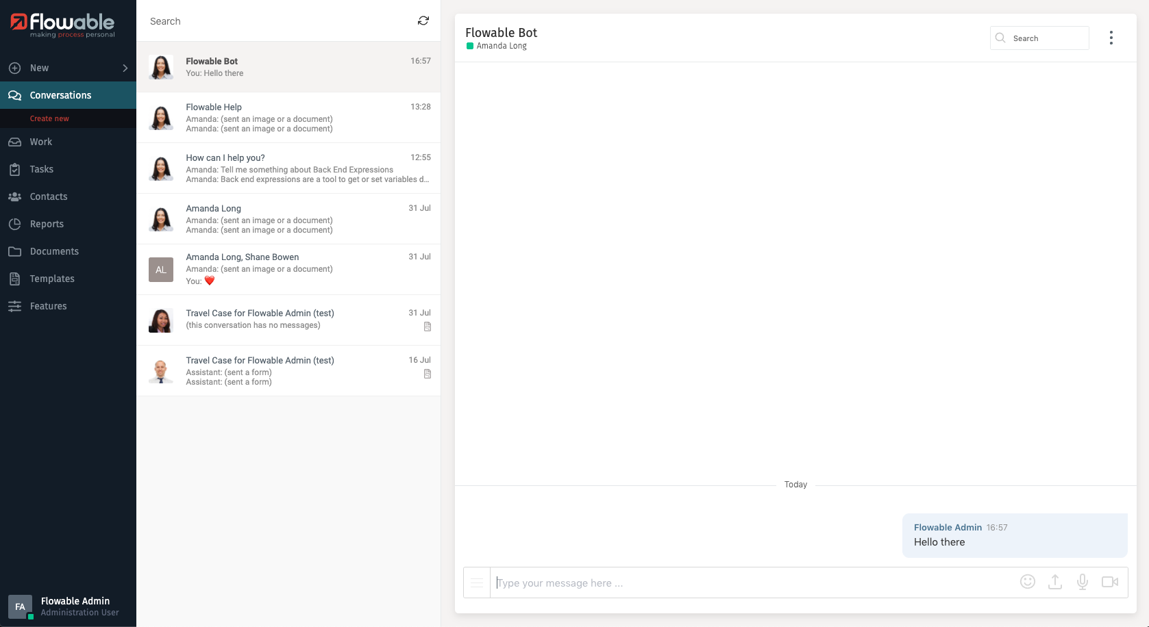Focus the message input field
Screen dimensions: 1149x627
pyautogui.click(x=754, y=583)
